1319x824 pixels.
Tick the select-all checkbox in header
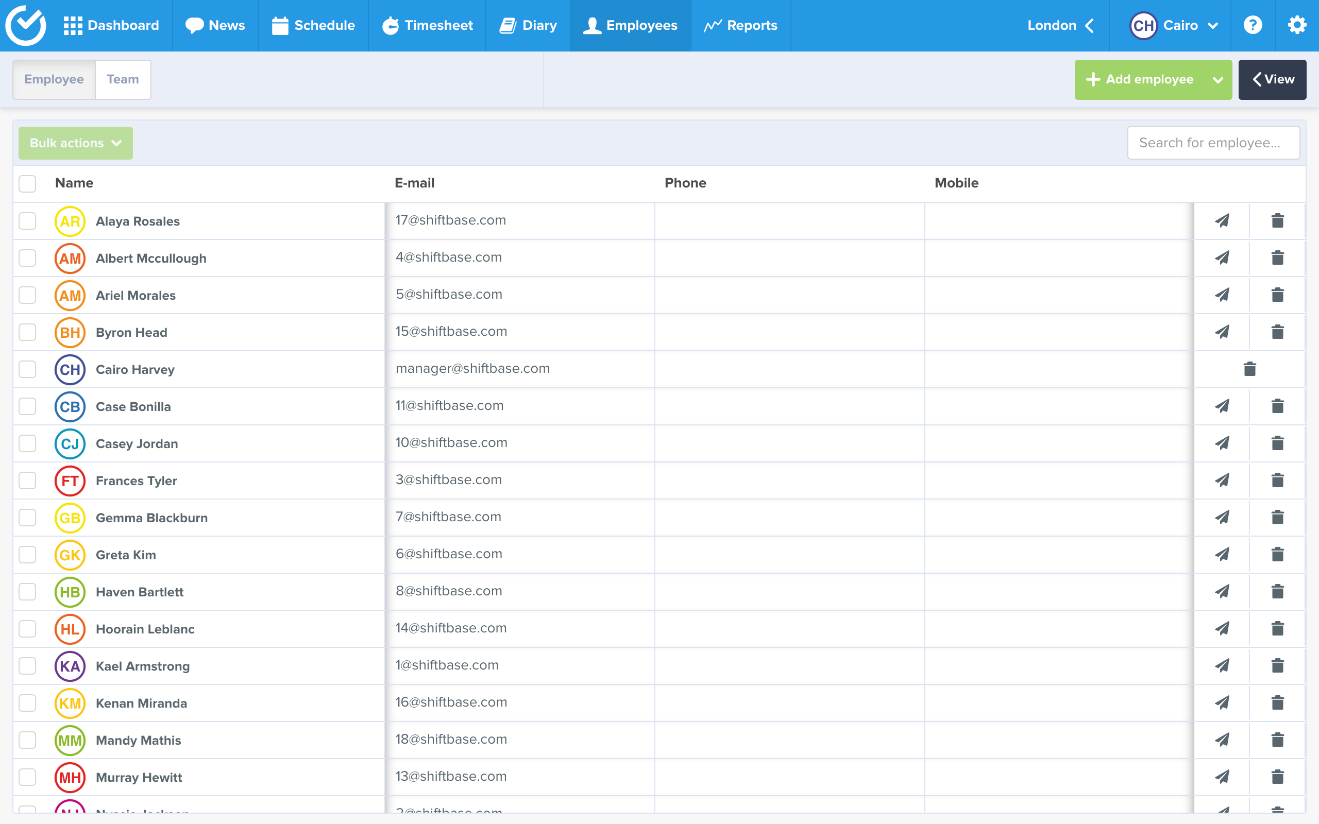coord(27,183)
